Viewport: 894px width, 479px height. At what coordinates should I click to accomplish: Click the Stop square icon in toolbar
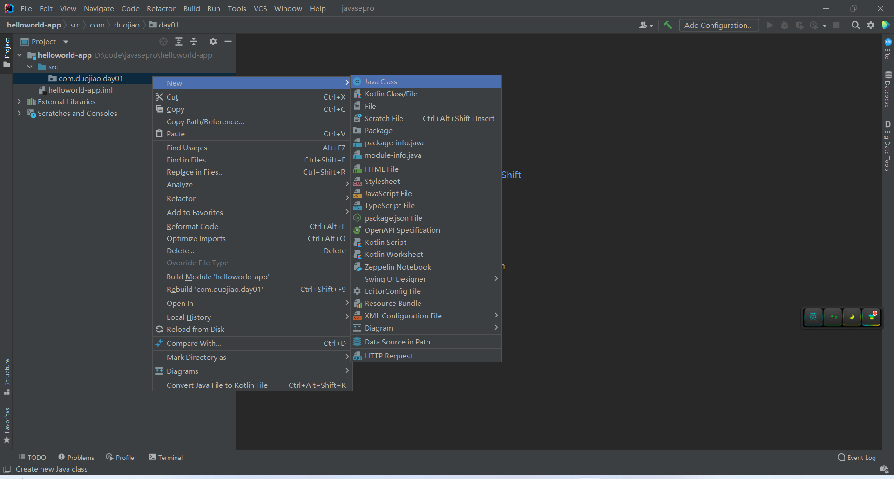(836, 25)
